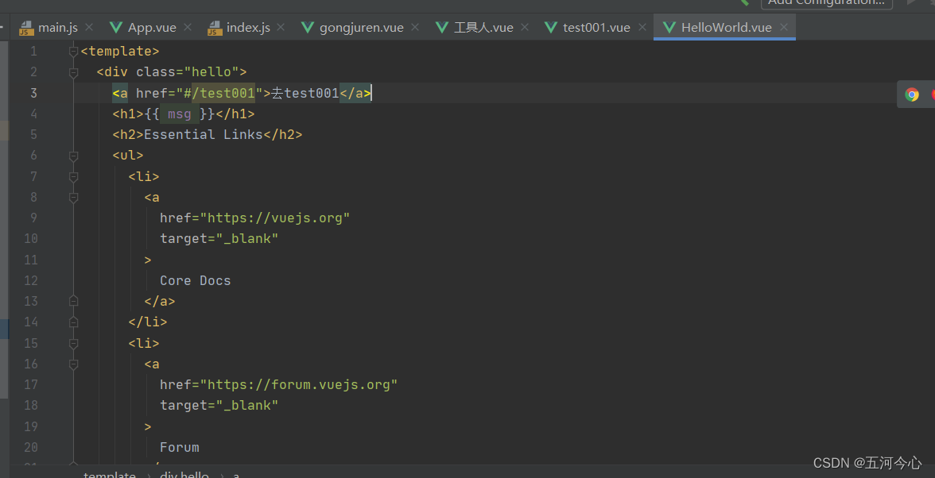Close the App.vue tab
Viewport: 935px width, 478px height.
[188, 27]
